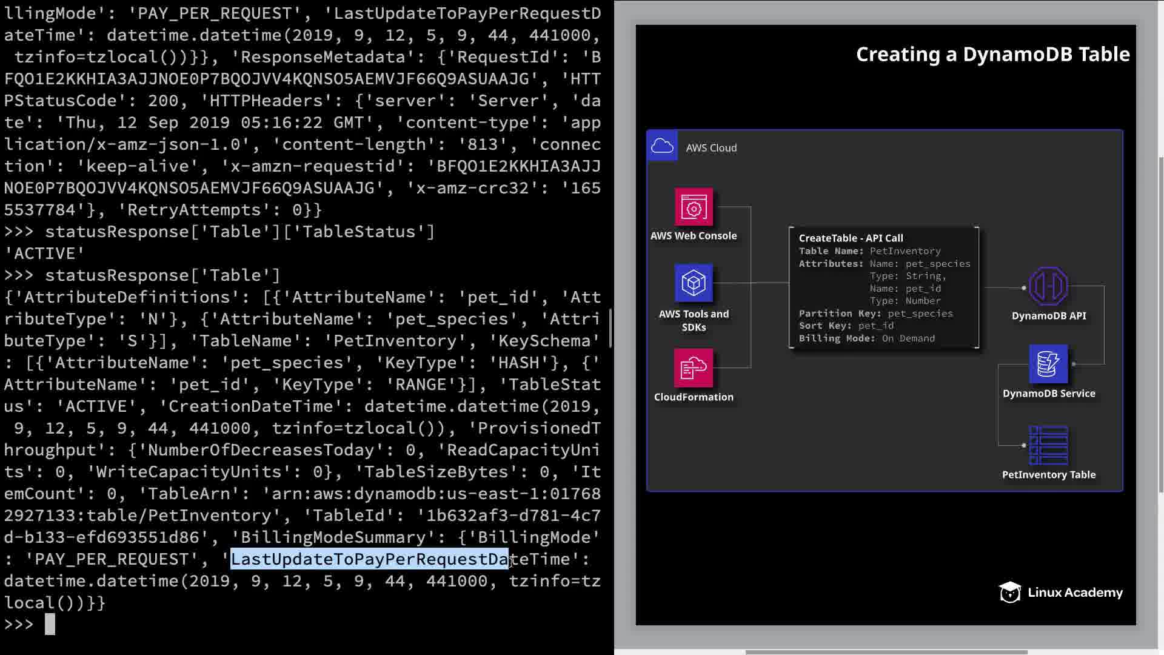Click the DynamoDB Service icon
Screen dimensions: 1164x655
[1048, 364]
